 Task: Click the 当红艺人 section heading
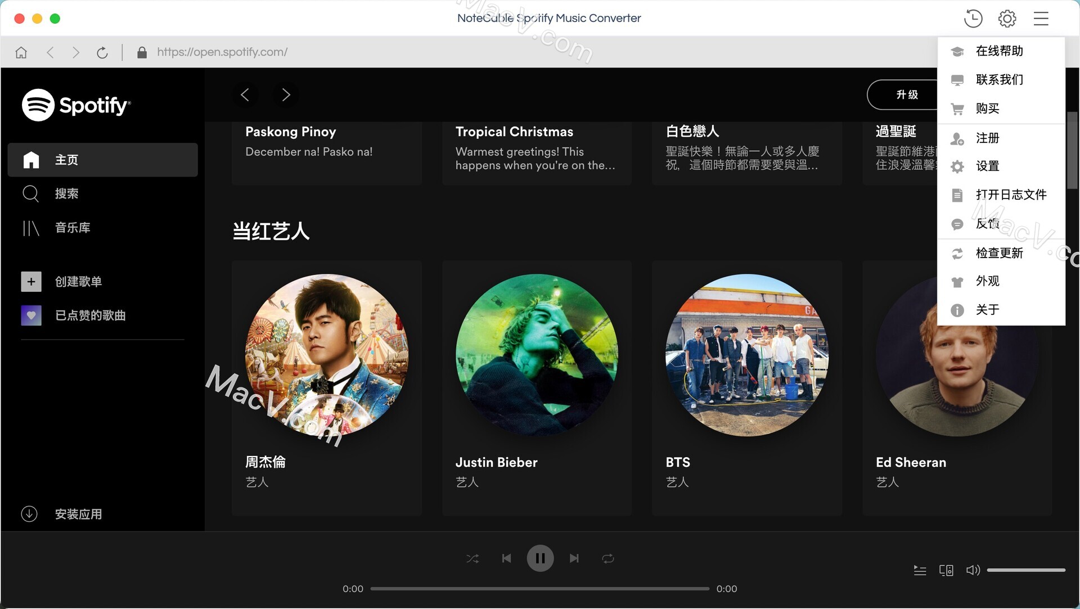pos(271,231)
